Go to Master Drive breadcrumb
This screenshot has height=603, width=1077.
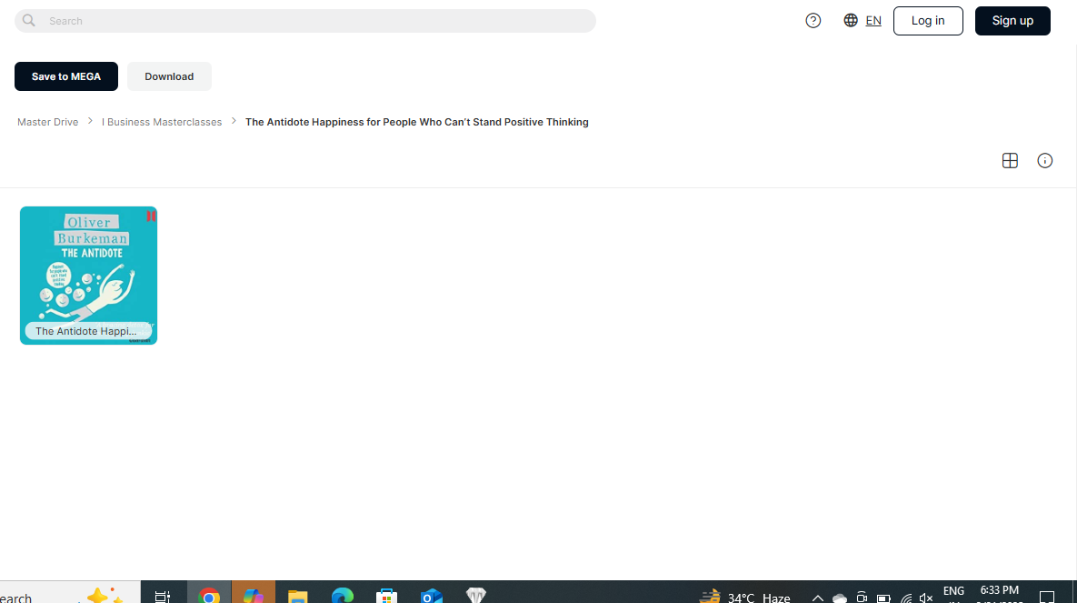(x=47, y=122)
